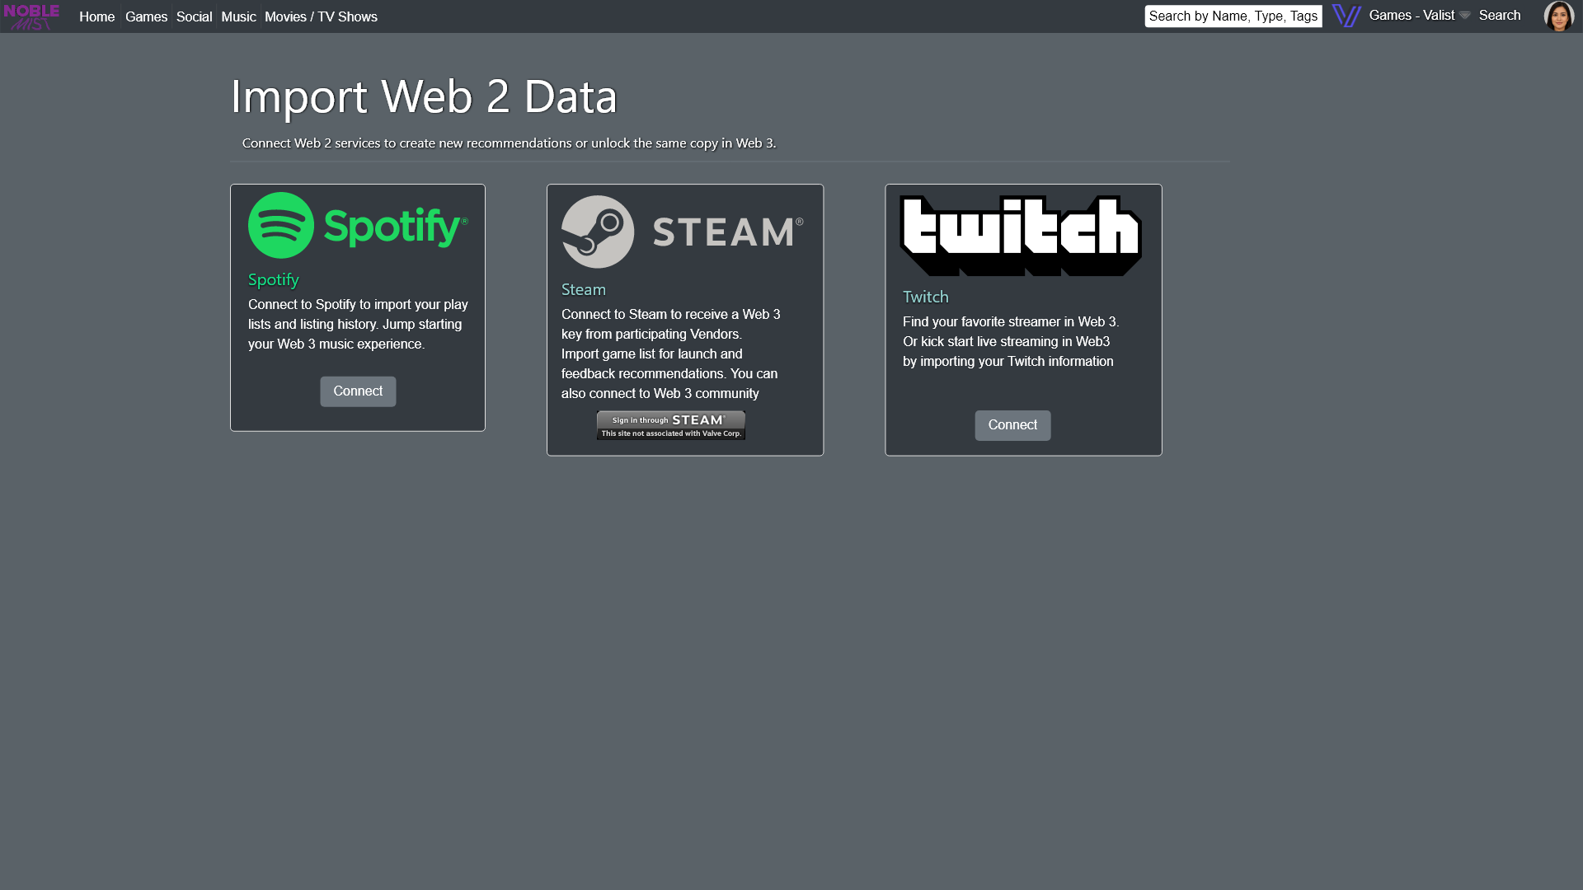Screen dimensions: 1583x890
Task: Go to the Social section
Action: (194, 16)
